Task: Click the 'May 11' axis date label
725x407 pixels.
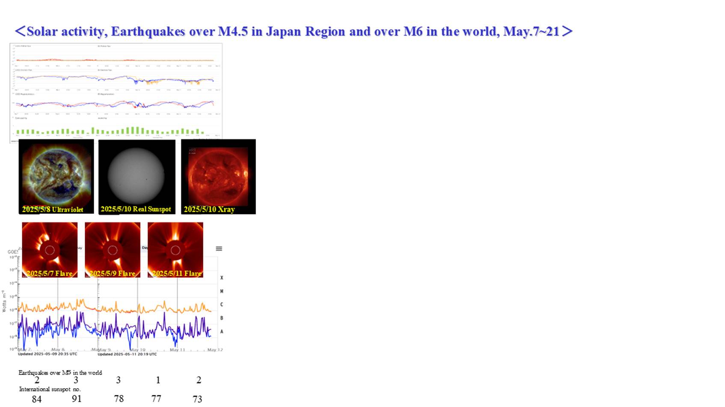Action: pos(177,350)
